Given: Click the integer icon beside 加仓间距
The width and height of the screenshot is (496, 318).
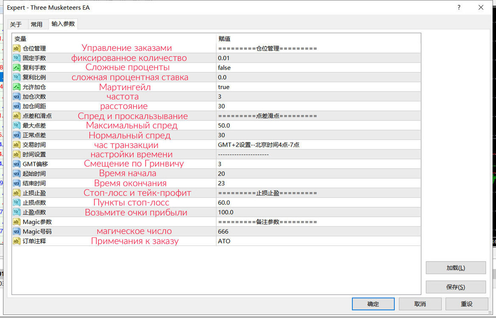Looking at the screenshot, I should pos(17,106).
